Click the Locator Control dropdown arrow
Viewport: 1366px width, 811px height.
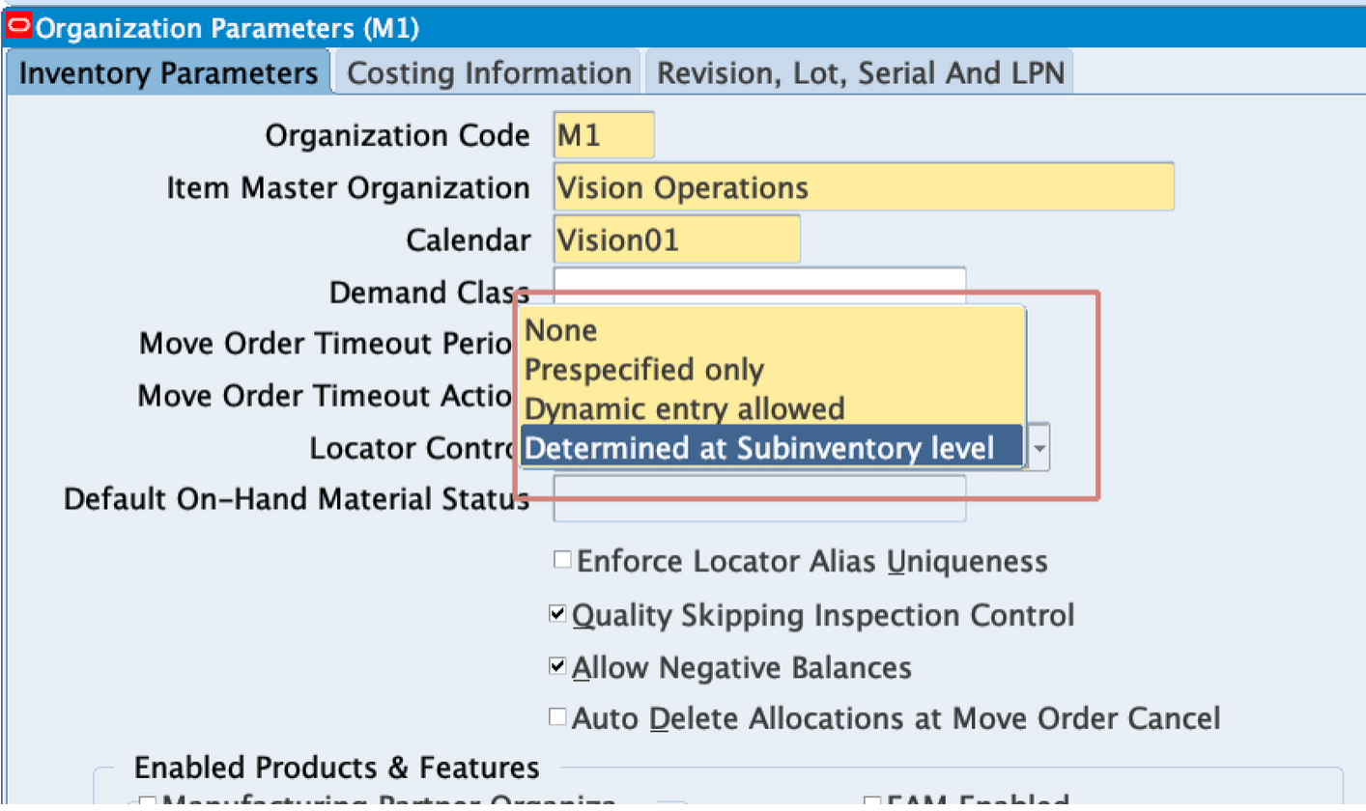(1038, 447)
